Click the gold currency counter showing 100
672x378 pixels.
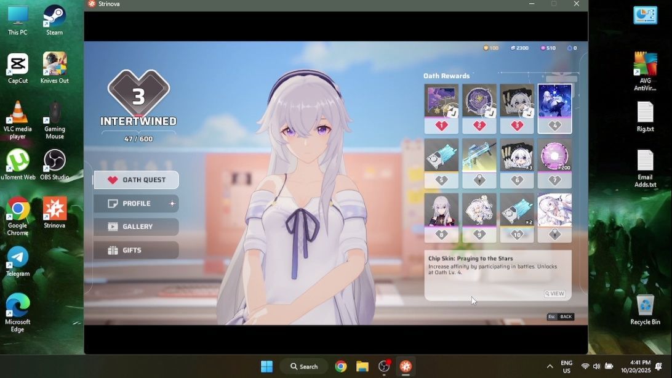[490, 48]
